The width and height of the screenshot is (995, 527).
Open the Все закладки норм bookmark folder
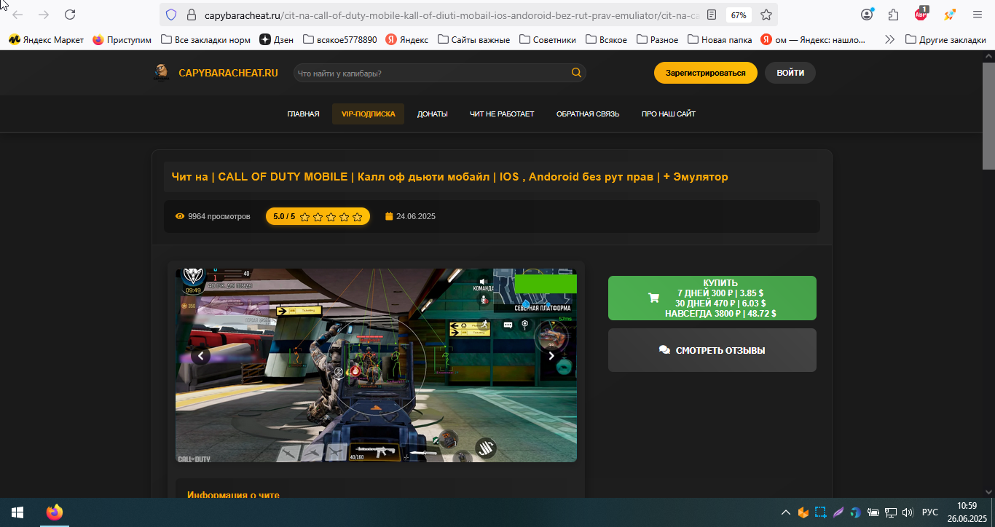click(x=205, y=40)
